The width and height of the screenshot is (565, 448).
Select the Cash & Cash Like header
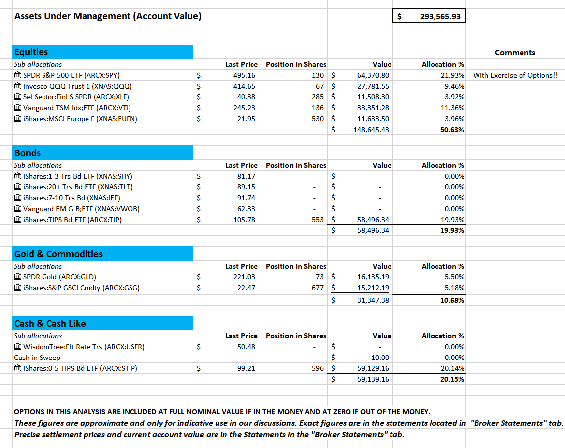pos(103,323)
